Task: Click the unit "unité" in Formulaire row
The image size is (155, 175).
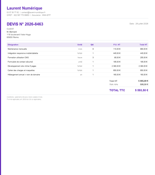Action: coord(80,62)
